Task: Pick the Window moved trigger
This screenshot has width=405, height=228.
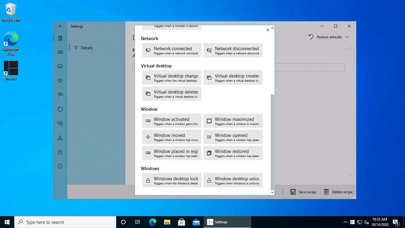Action: [172, 137]
